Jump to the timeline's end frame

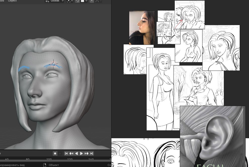click(x=92, y=153)
